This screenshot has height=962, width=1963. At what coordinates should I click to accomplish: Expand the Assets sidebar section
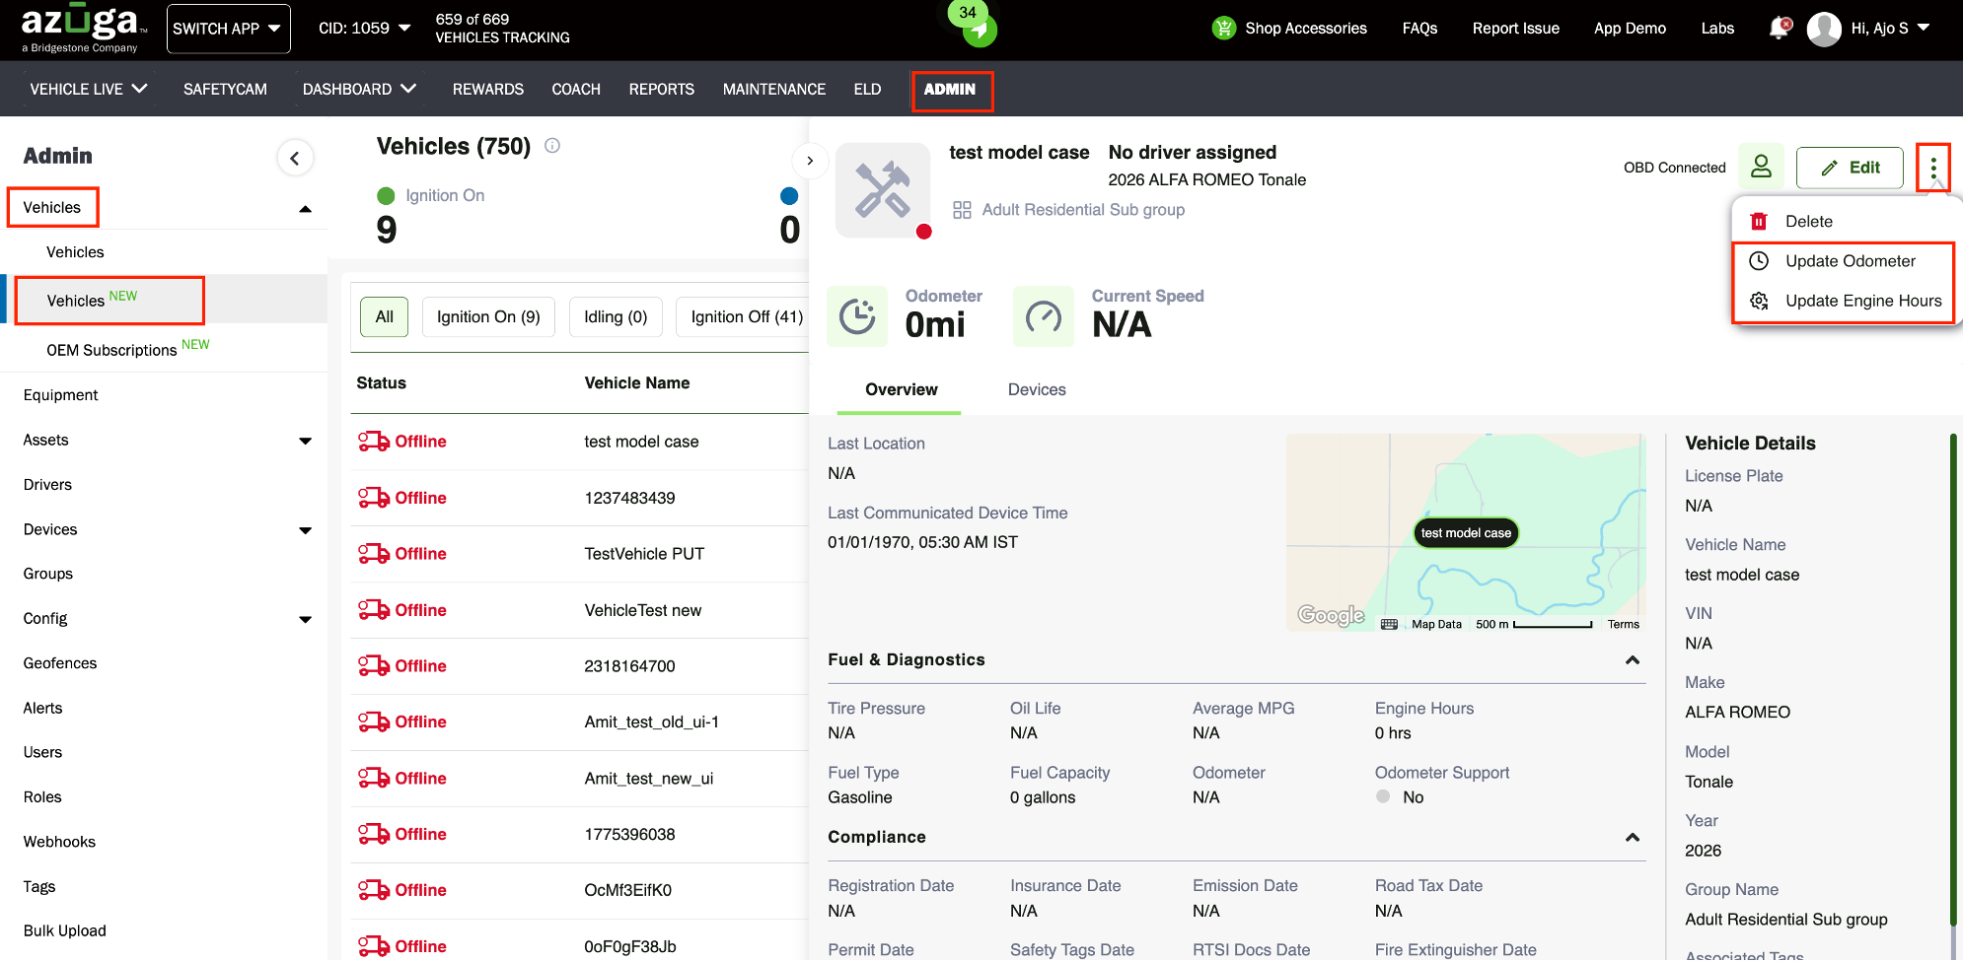click(305, 441)
